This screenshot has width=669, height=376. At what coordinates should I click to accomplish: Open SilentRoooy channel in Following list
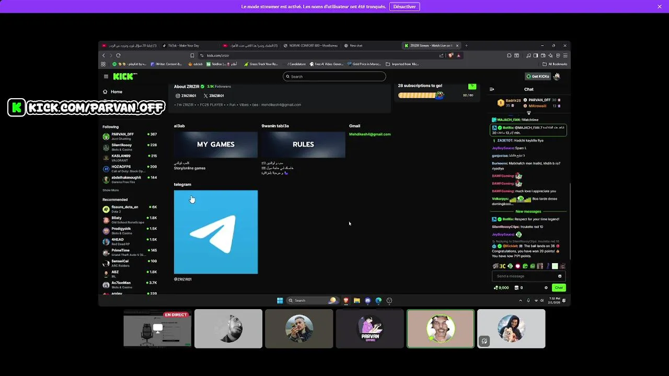(130, 147)
